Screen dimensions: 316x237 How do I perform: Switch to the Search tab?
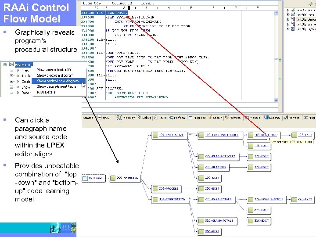coord(215,118)
